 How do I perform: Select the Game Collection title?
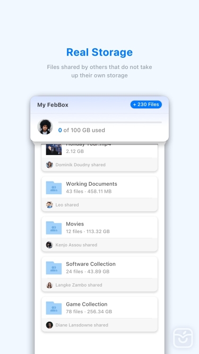pyautogui.click(x=86, y=304)
